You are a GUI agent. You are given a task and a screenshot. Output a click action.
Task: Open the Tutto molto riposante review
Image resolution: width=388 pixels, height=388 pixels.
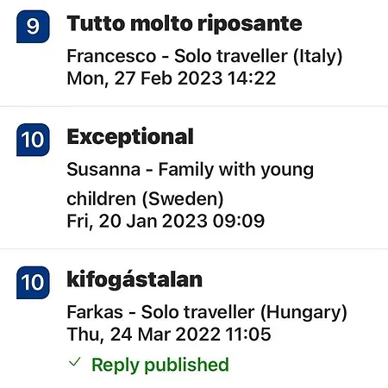pos(185,23)
